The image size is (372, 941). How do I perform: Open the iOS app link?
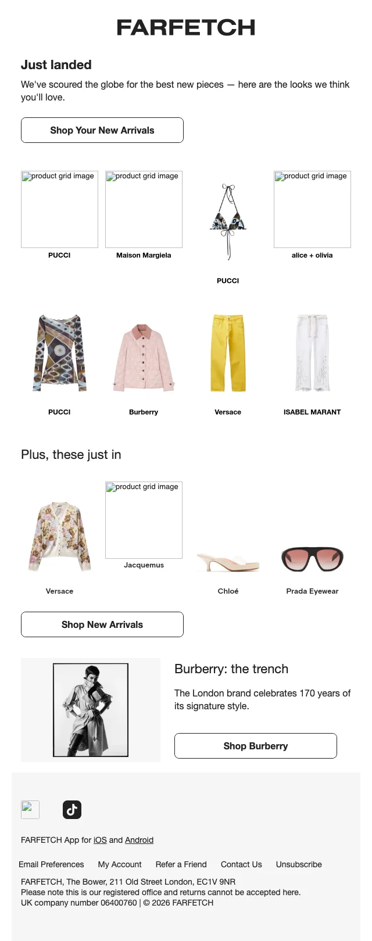coord(100,840)
